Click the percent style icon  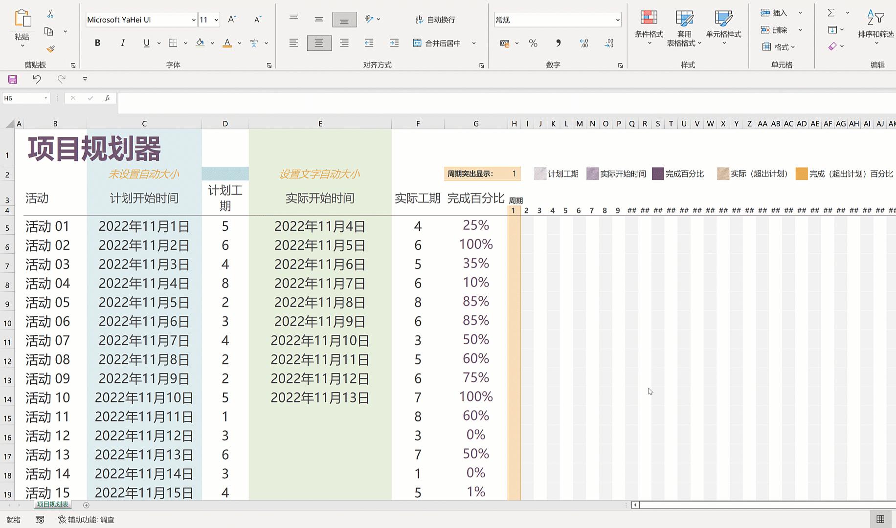pyautogui.click(x=533, y=44)
